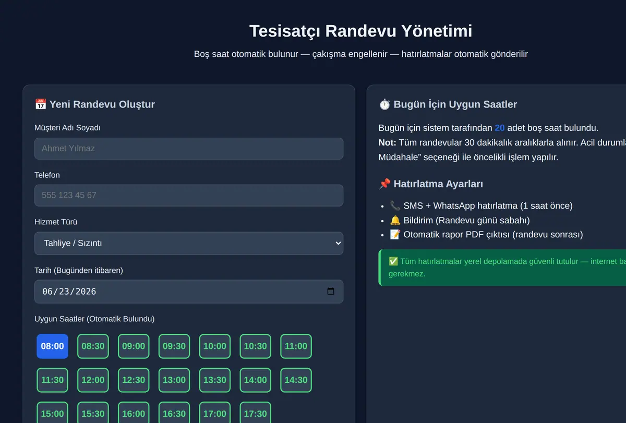The width and height of the screenshot is (626, 423).
Task: Choose the 16:30 time slot
Action: [x=174, y=413]
